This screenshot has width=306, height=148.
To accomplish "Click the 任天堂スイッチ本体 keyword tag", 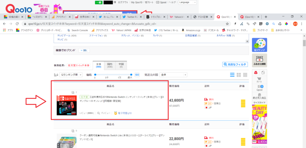I will pos(79,66).
